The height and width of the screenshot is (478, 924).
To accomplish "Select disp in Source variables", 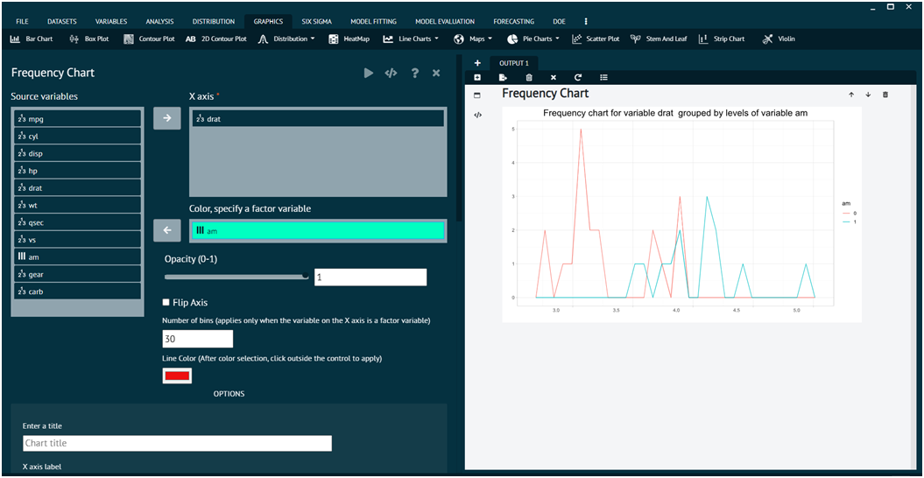I will [x=77, y=153].
